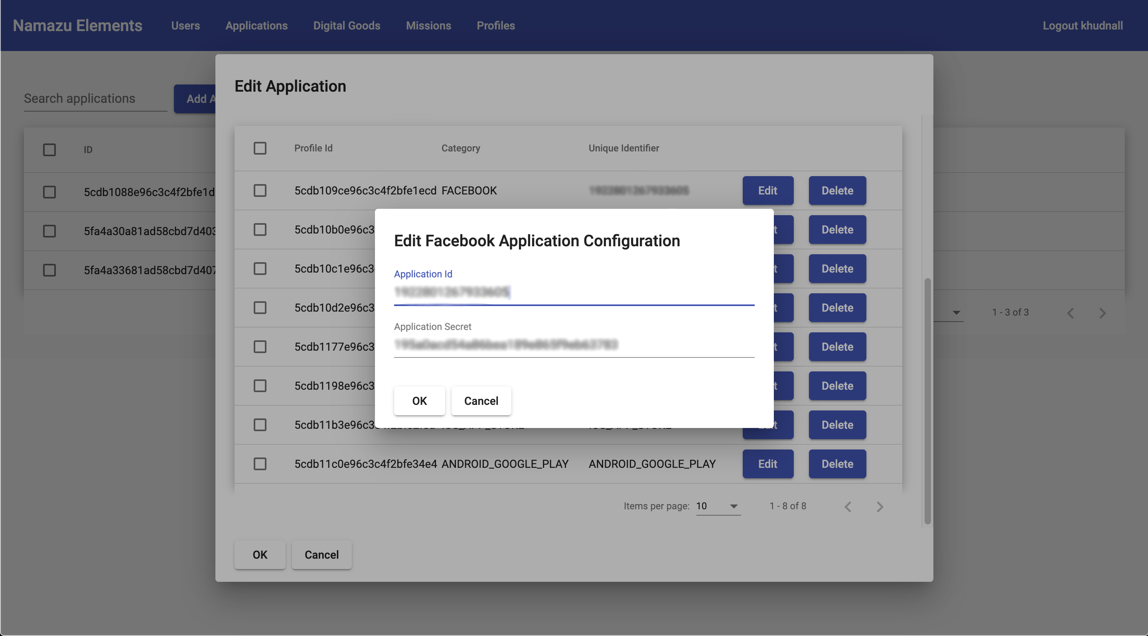1148x636 pixels.
Task: Focus the Application Id field
Action: [574, 292]
